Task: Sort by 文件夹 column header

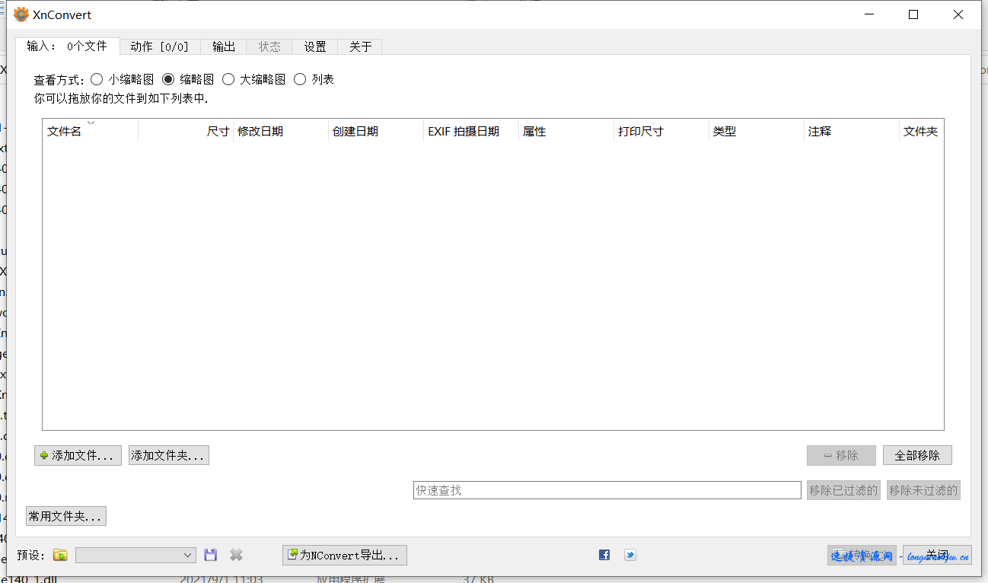Action: [x=921, y=131]
